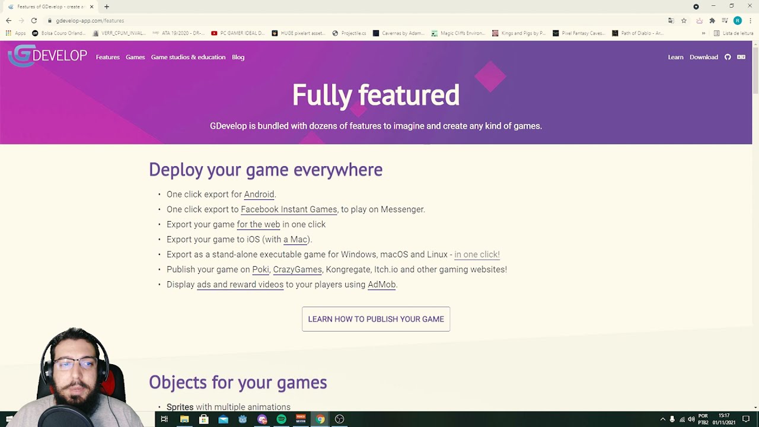Open the PC GAMER IDEAL bookmark
This screenshot has height=427, width=759.
point(238,33)
